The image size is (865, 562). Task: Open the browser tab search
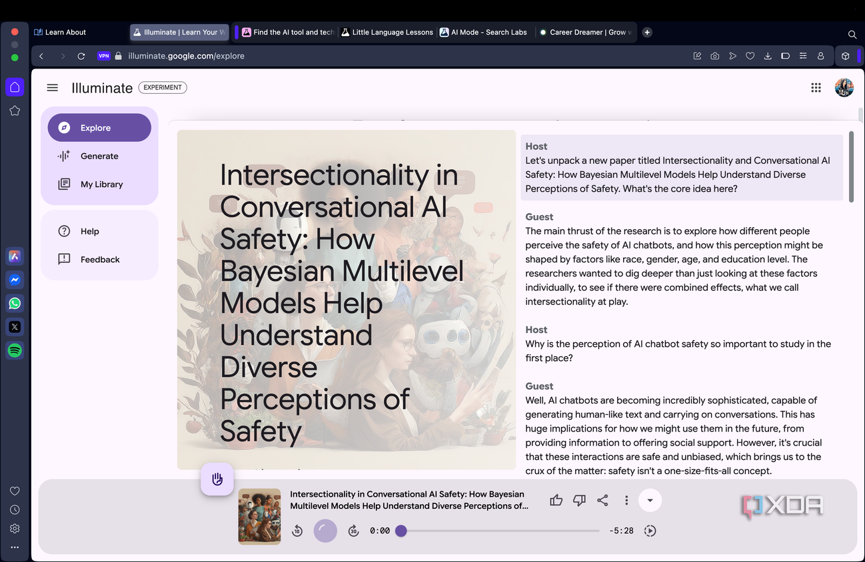pos(852,34)
